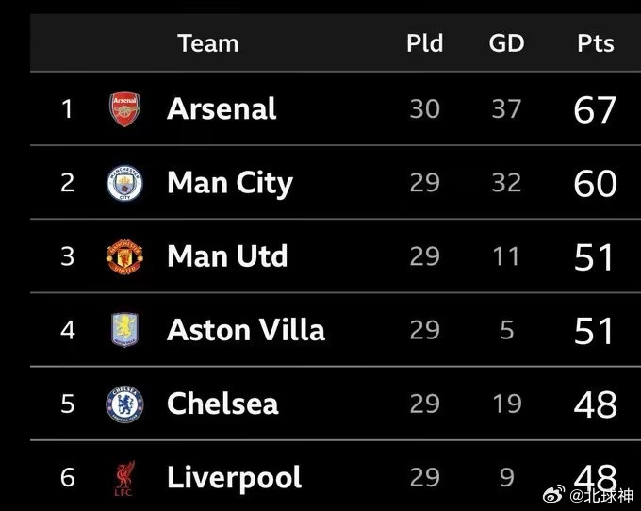The height and width of the screenshot is (511, 641).
Task: Click the Weibo logo watermark
Action: pos(555,493)
